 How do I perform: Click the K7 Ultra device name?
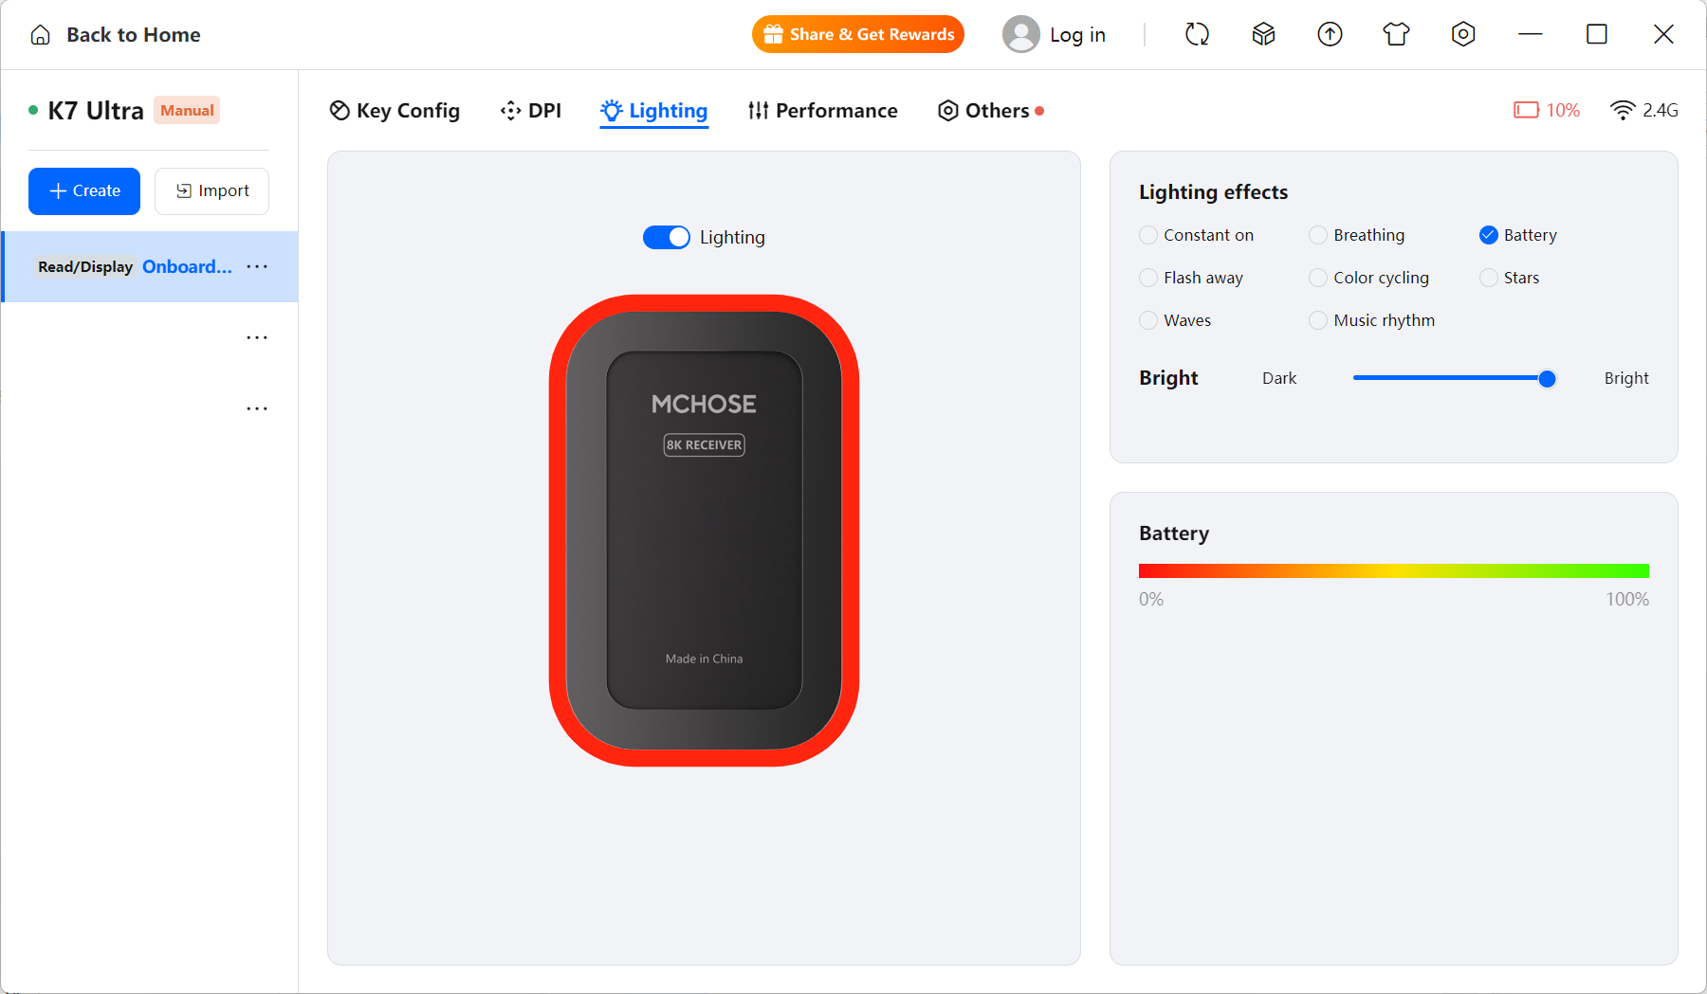click(96, 111)
